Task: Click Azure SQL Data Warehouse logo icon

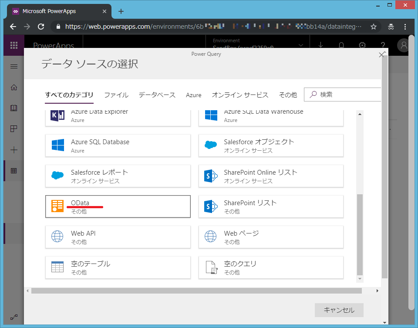Action: pos(211,115)
